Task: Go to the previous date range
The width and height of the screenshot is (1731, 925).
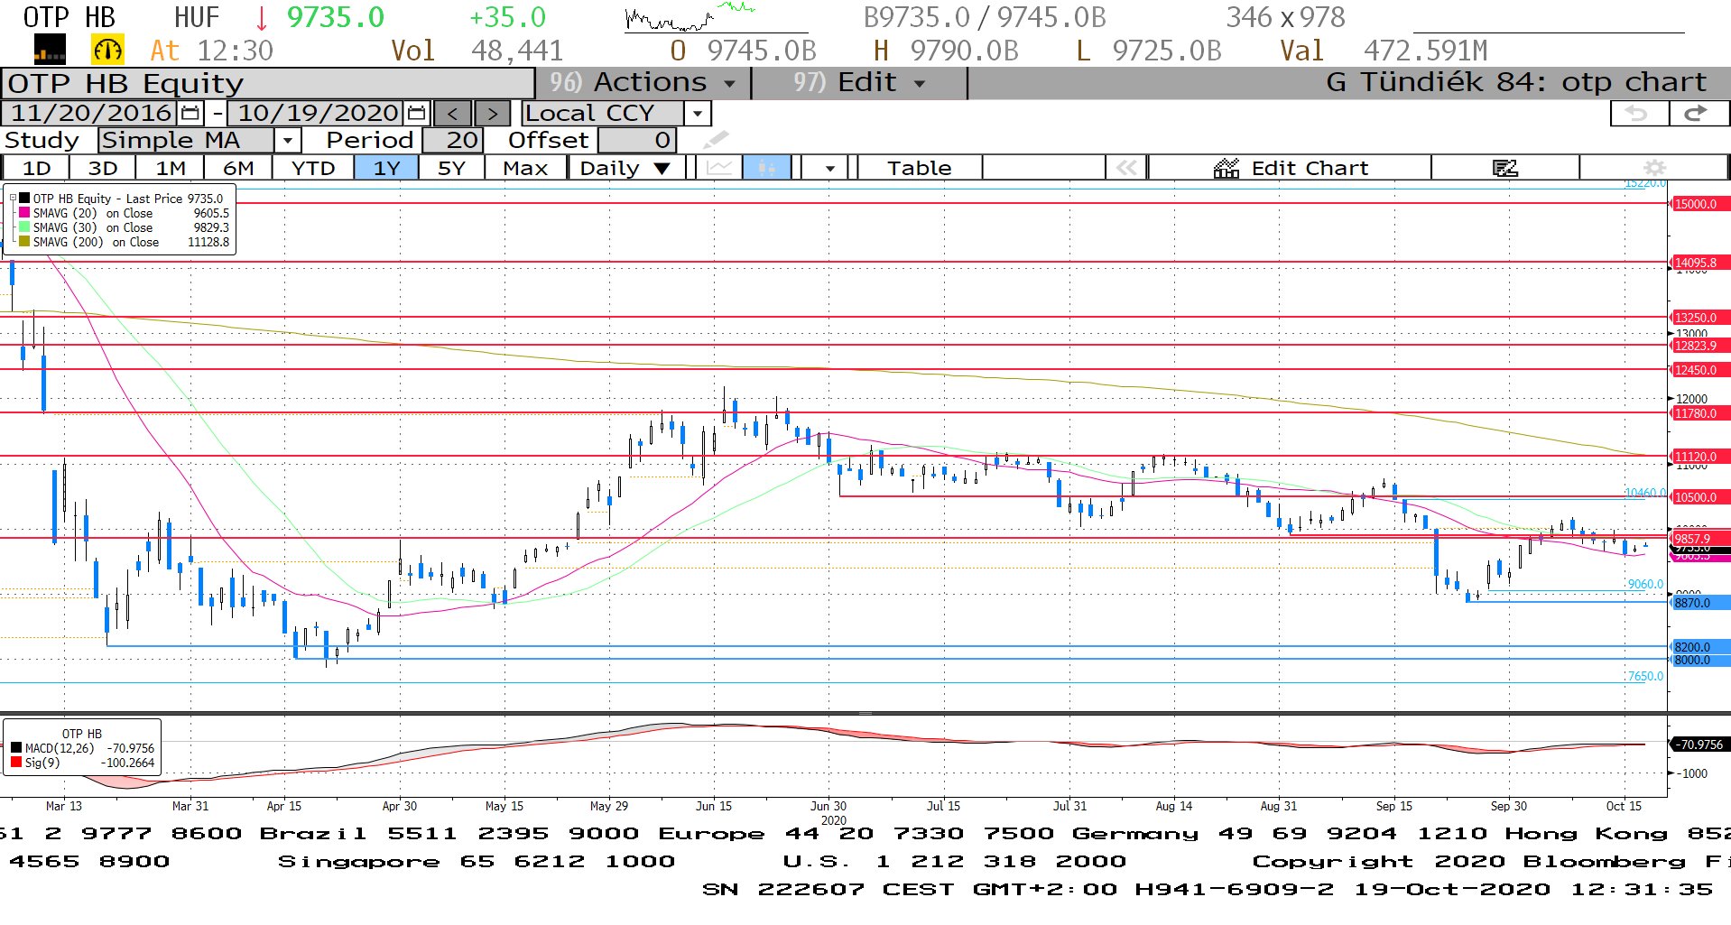Action: click(x=452, y=114)
